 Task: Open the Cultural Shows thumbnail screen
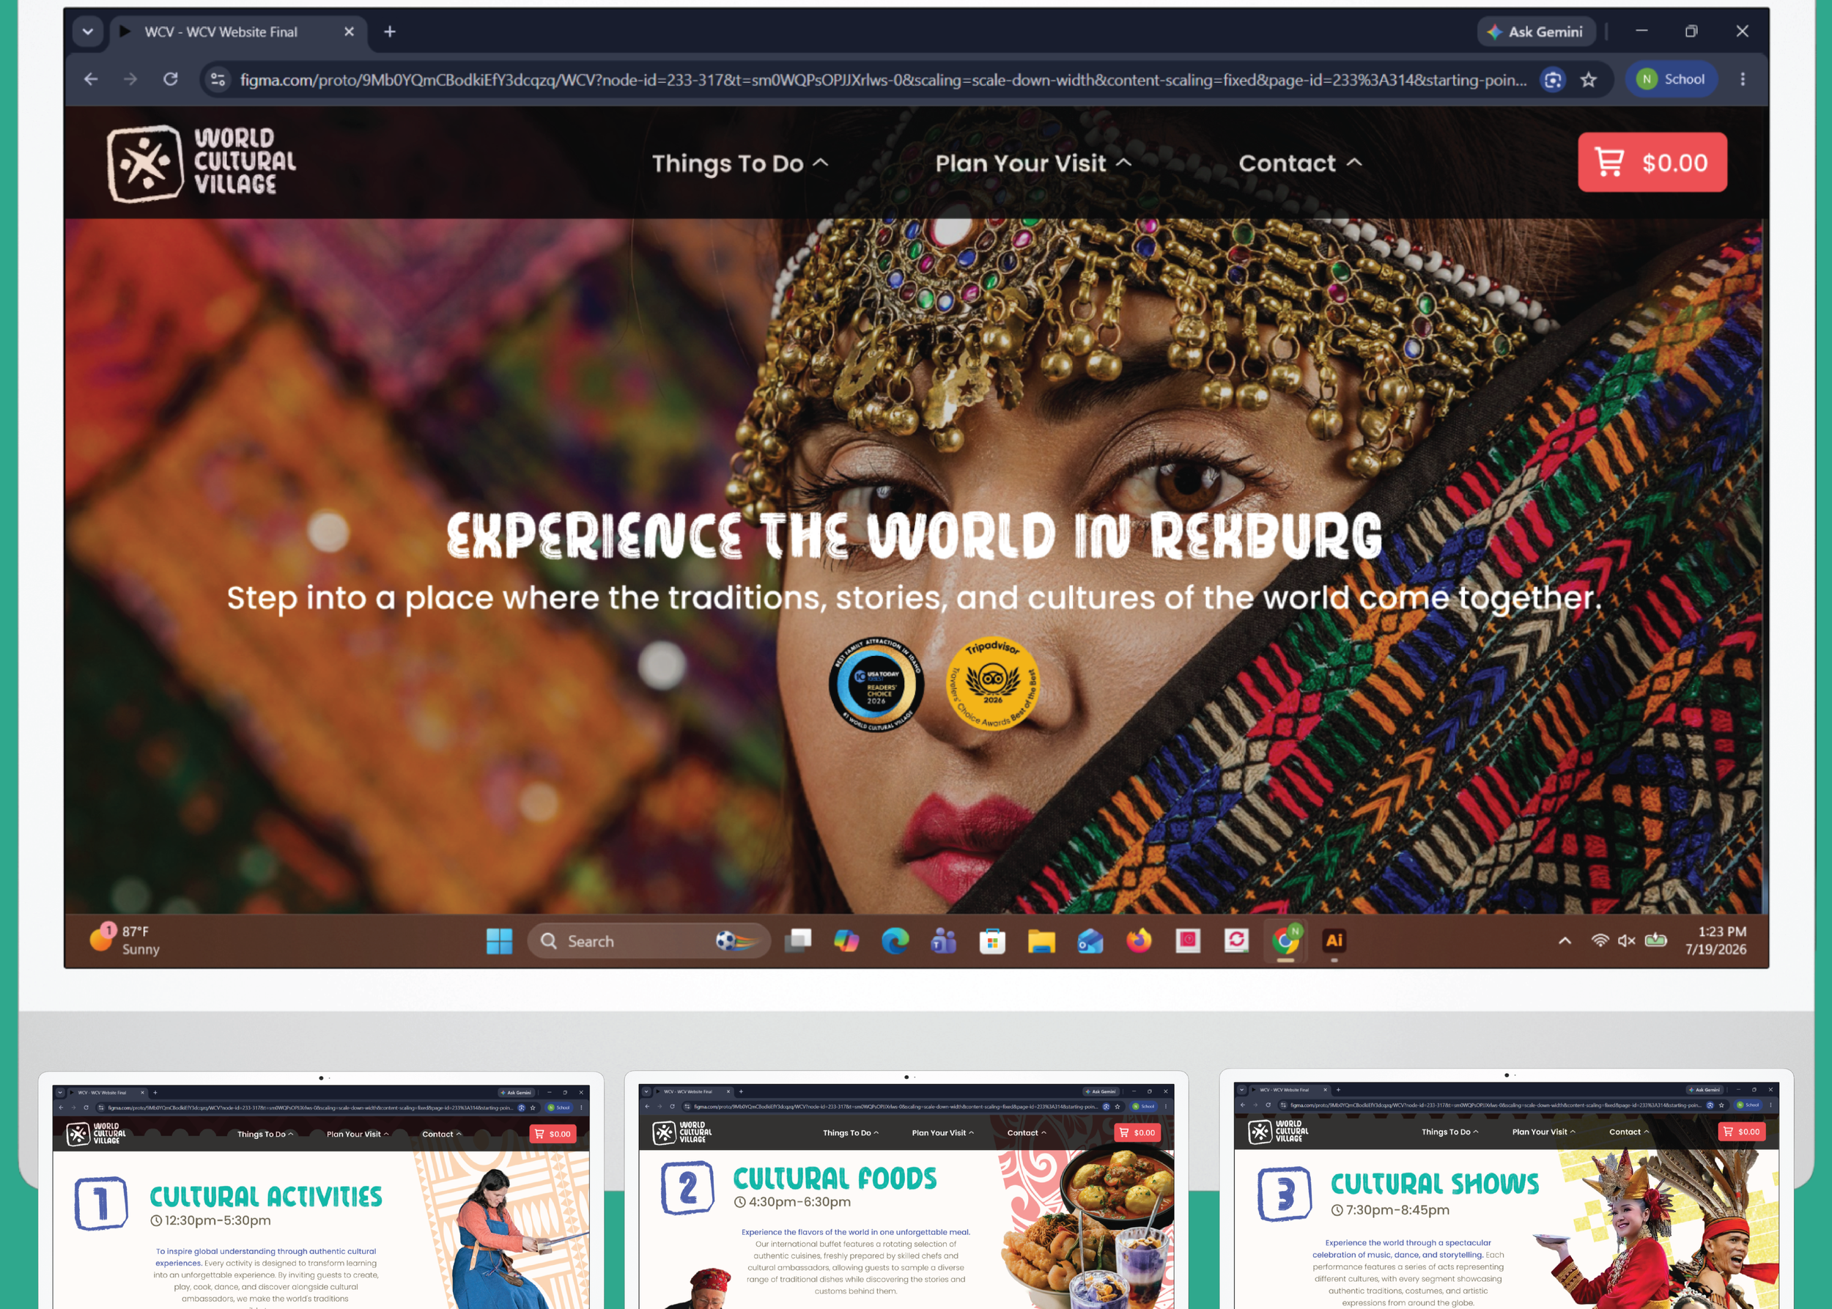click(x=1506, y=1195)
